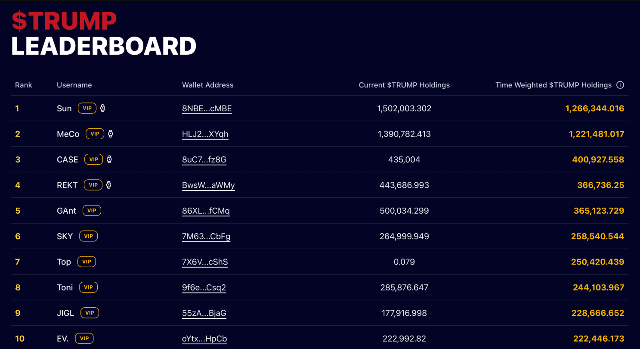Click the Current $TRUMP Holdings header
Image resolution: width=640 pixels, height=349 pixels.
point(404,85)
